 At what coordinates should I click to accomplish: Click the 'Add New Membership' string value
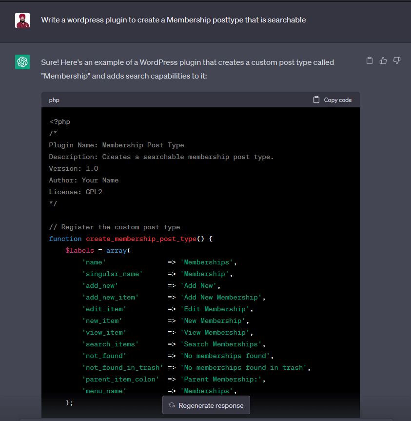coord(221,297)
